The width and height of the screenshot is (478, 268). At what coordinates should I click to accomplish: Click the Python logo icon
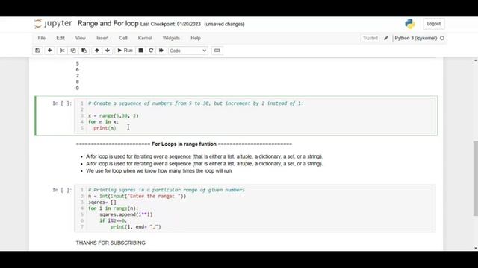(x=410, y=24)
